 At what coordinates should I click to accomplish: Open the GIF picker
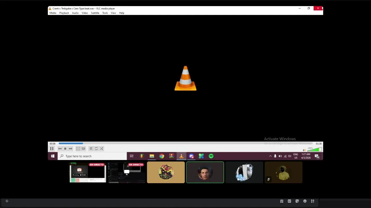pos(289,201)
